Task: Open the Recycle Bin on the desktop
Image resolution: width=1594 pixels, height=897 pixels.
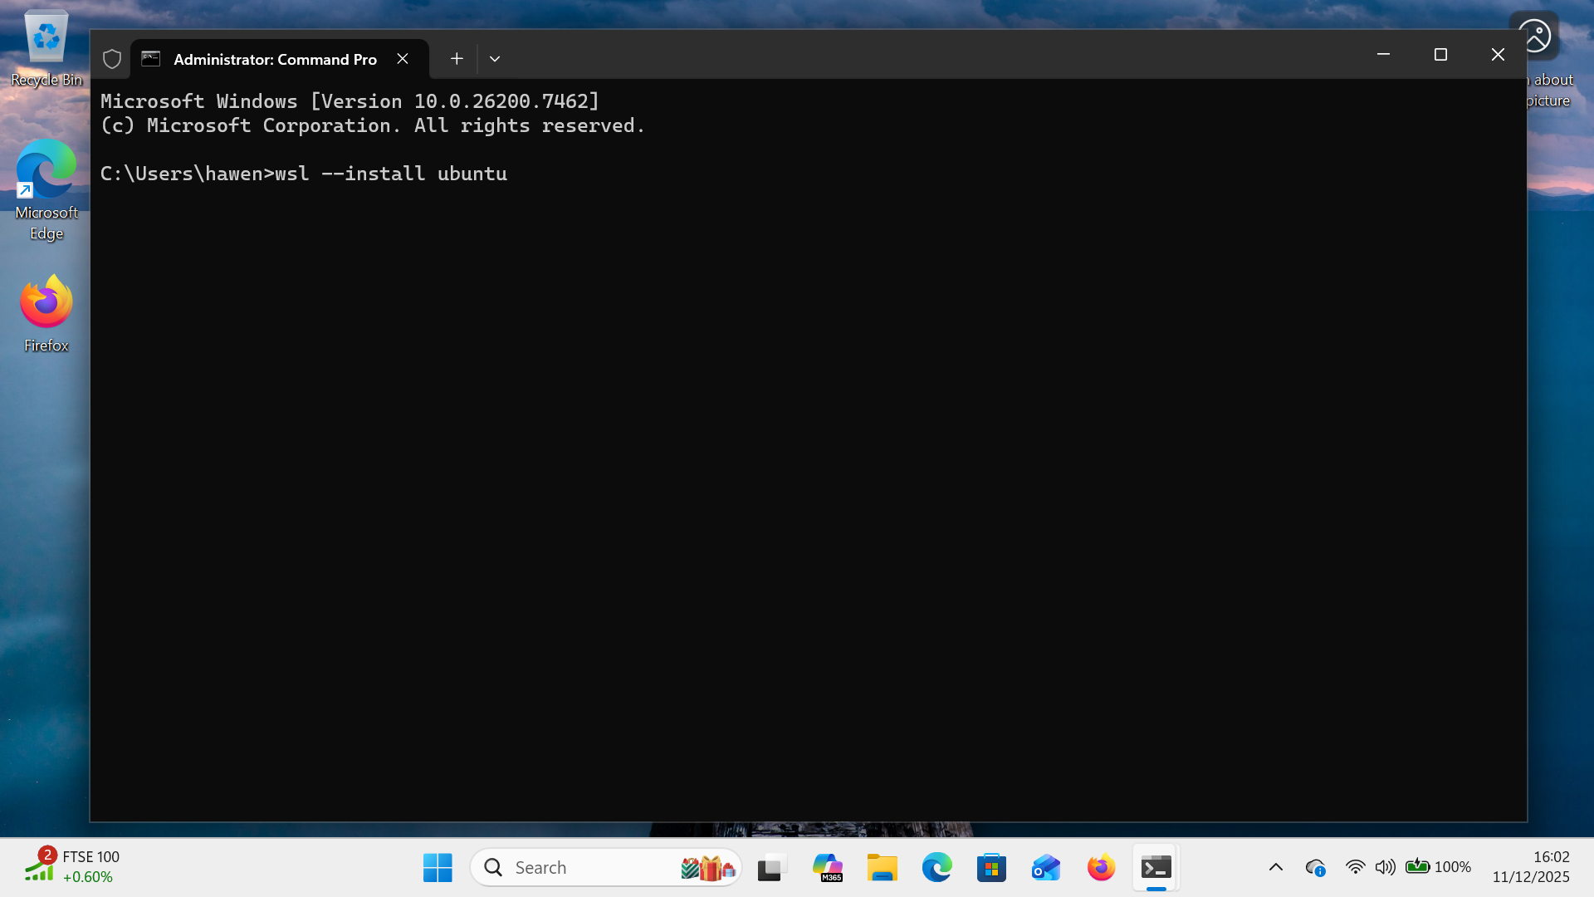Action: (45, 37)
